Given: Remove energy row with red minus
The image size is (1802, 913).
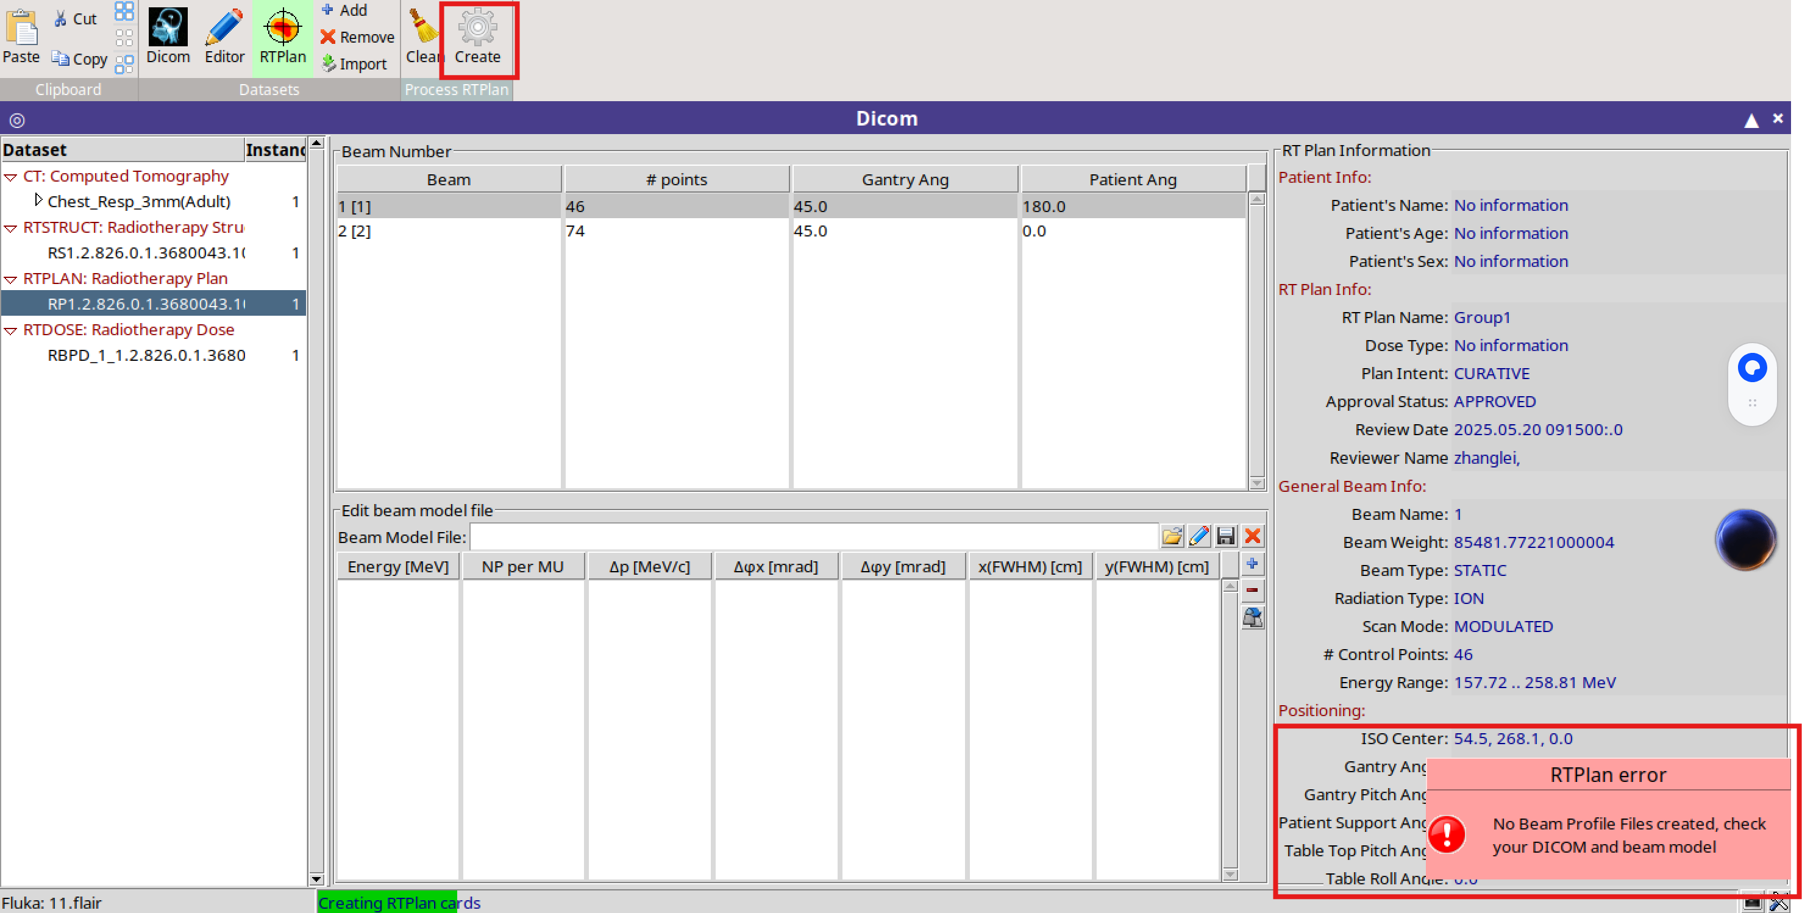Looking at the screenshot, I should pyautogui.click(x=1252, y=591).
